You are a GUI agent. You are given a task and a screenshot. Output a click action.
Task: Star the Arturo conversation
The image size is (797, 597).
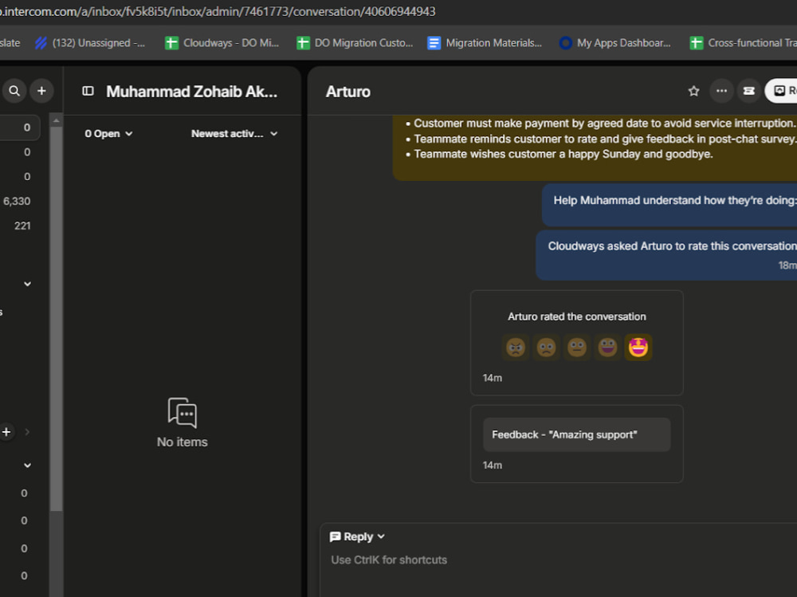(694, 91)
